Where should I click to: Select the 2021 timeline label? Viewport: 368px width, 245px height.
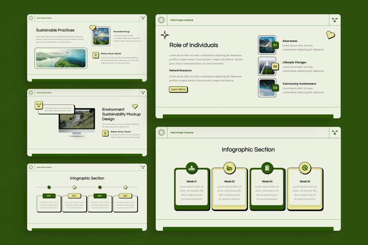point(74,196)
